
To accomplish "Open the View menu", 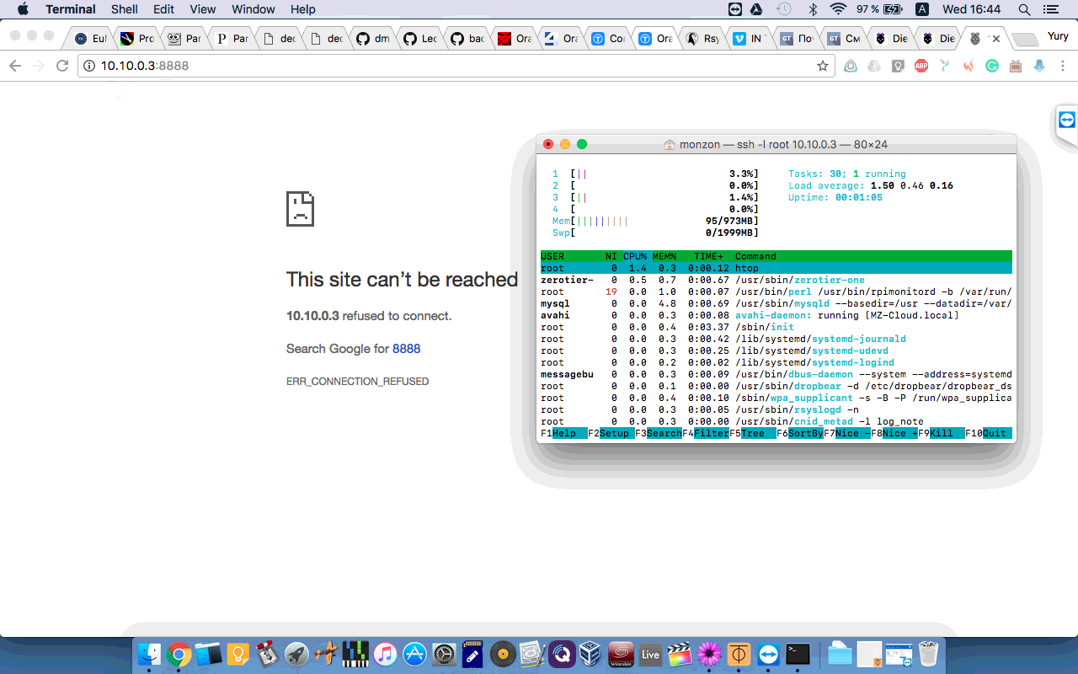I will point(202,9).
